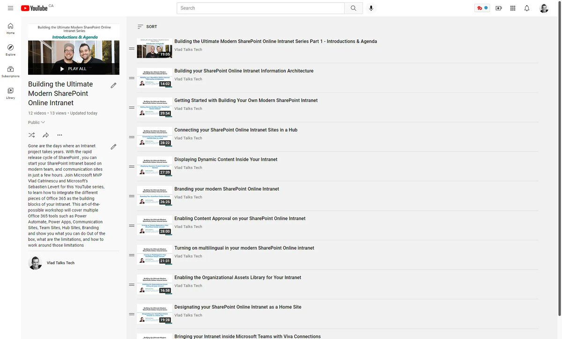Open the SORT menu
Viewport: 562px width, 339px height.
point(147,27)
